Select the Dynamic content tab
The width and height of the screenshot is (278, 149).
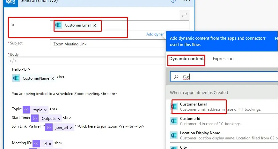click(x=187, y=59)
